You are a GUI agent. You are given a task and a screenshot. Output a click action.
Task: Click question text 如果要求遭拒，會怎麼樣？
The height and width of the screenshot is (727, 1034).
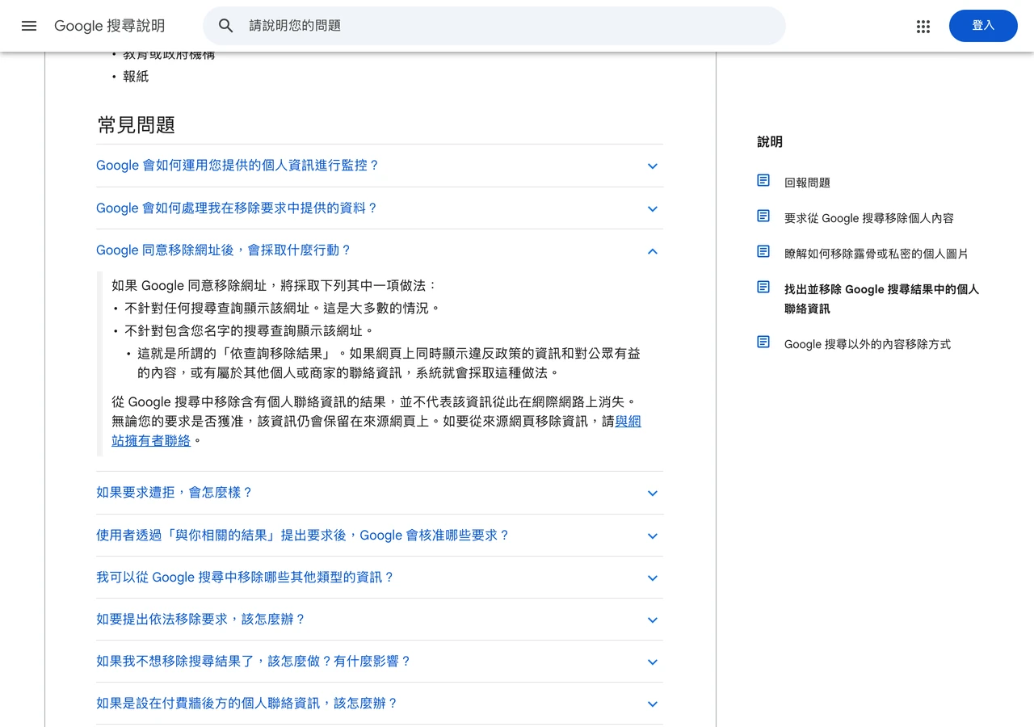pos(174,493)
